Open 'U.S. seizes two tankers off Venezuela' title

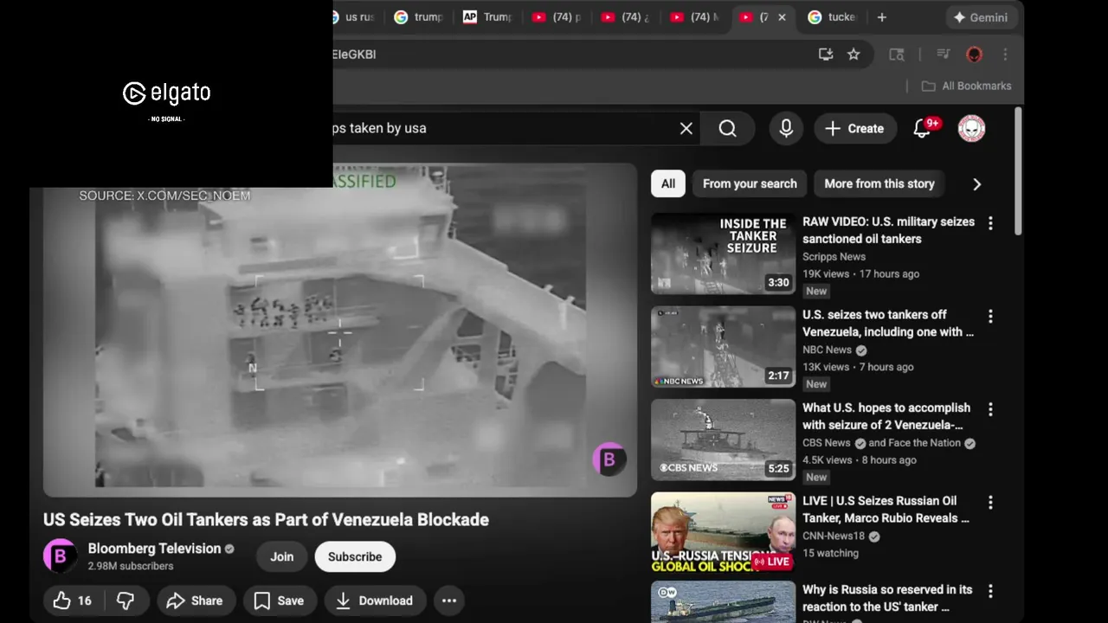[888, 323]
